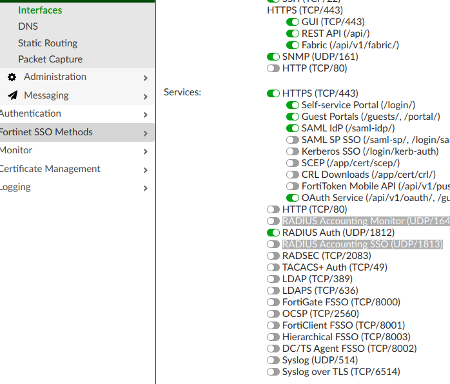
Task: Open the Monitor menu section
Action: [17, 150]
